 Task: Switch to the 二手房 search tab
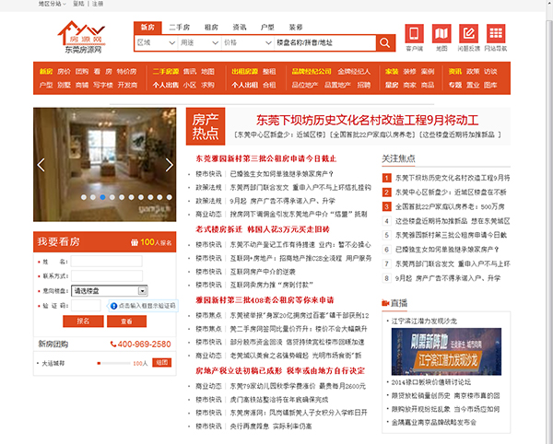click(180, 28)
